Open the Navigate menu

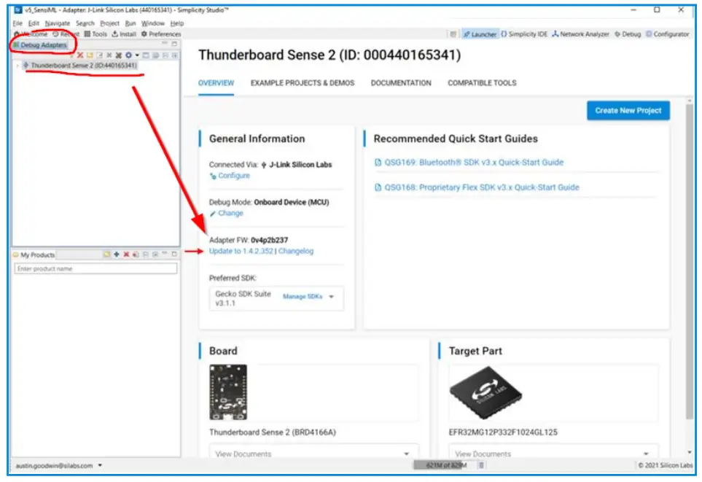58,23
